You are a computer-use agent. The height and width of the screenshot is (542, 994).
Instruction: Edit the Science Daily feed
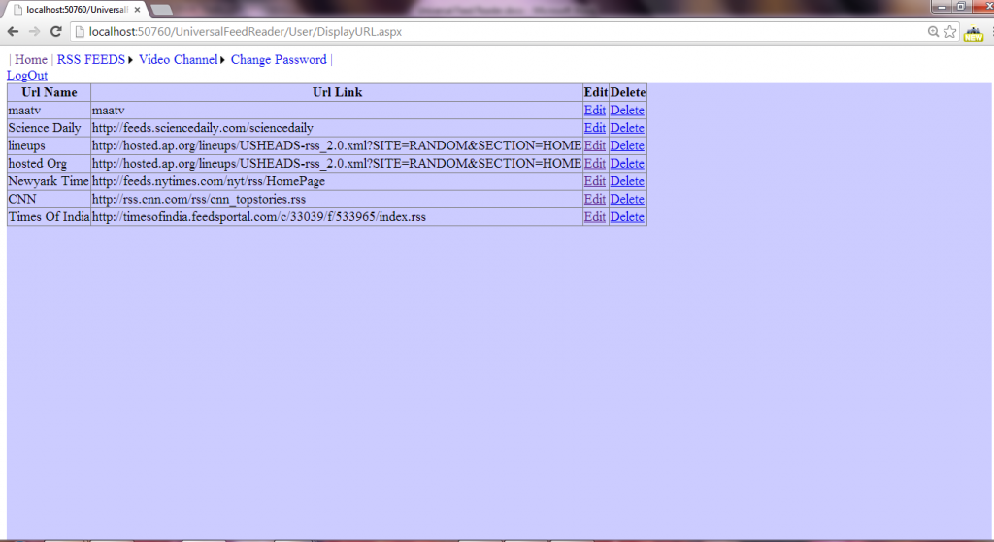point(595,128)
